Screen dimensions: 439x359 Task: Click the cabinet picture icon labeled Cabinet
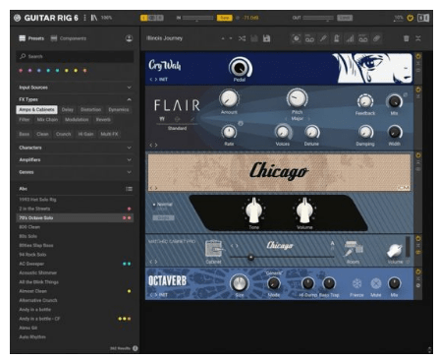[213, 249]
